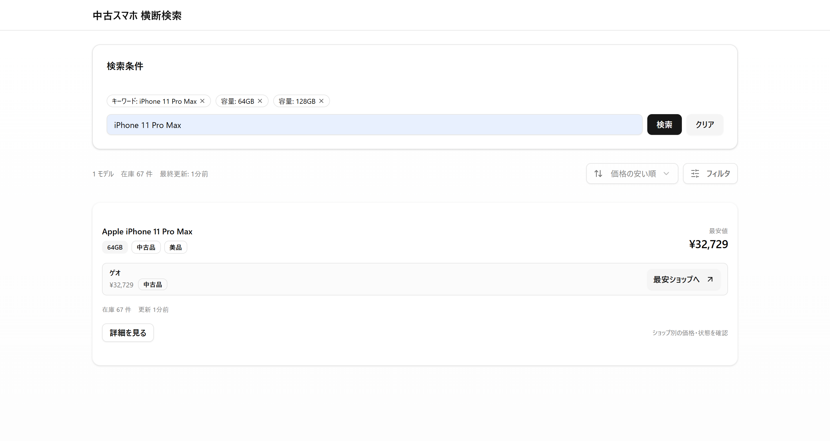This screenshot has width=830, height=441.
Task: Click the 美品 condition tag
Action: pyautogui.click(x=176, y=247)
